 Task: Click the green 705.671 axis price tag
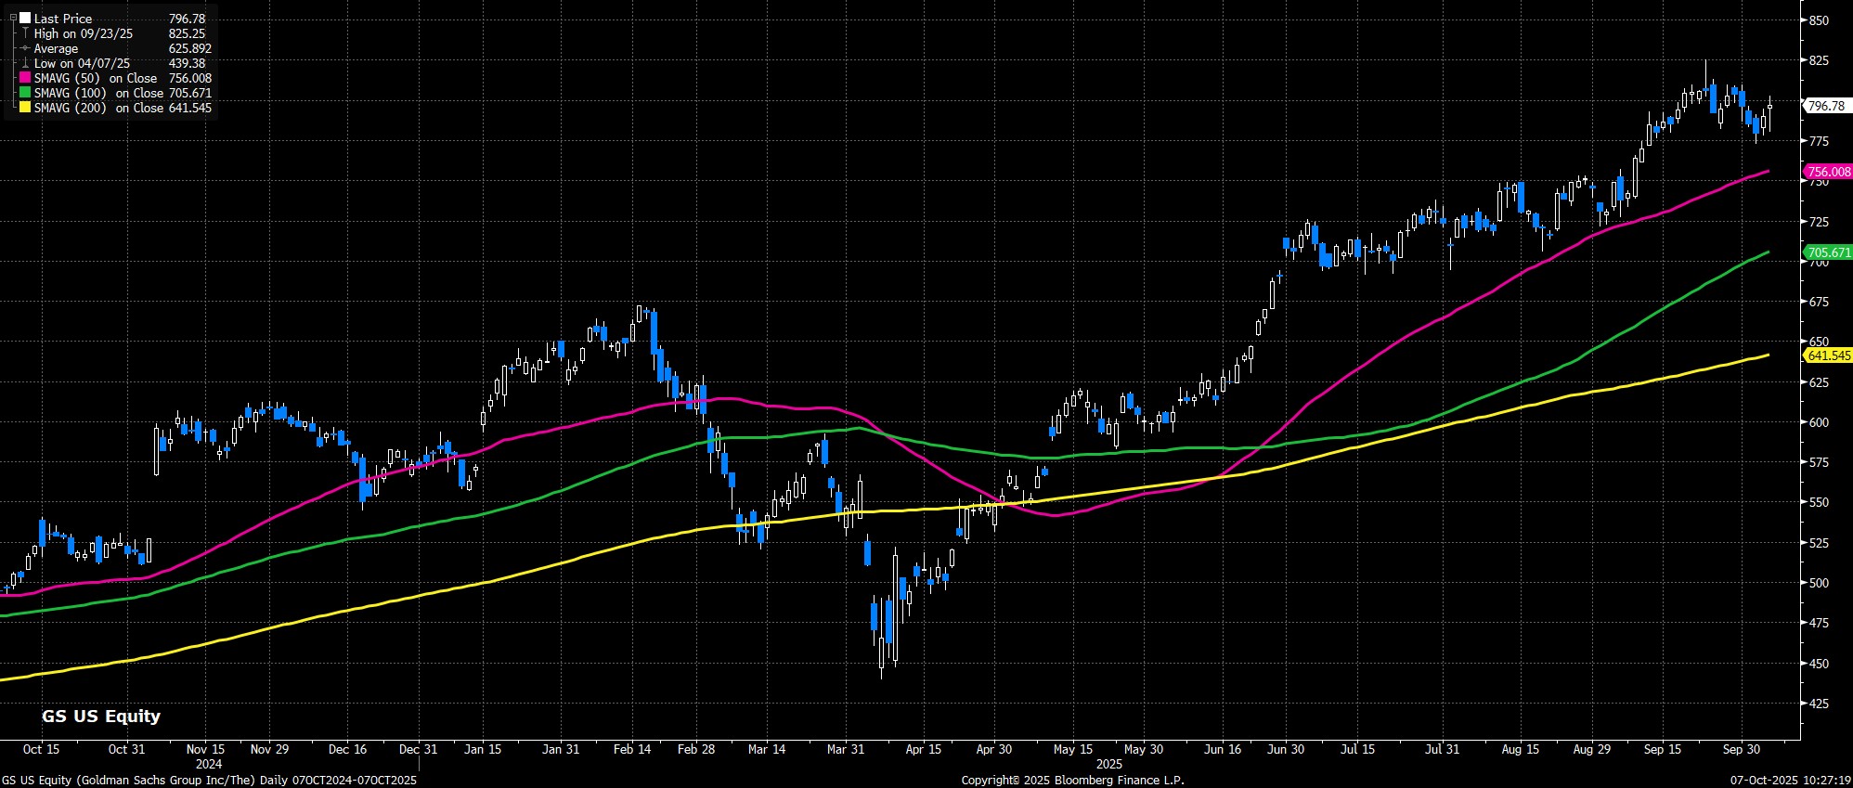[1828, 252]
